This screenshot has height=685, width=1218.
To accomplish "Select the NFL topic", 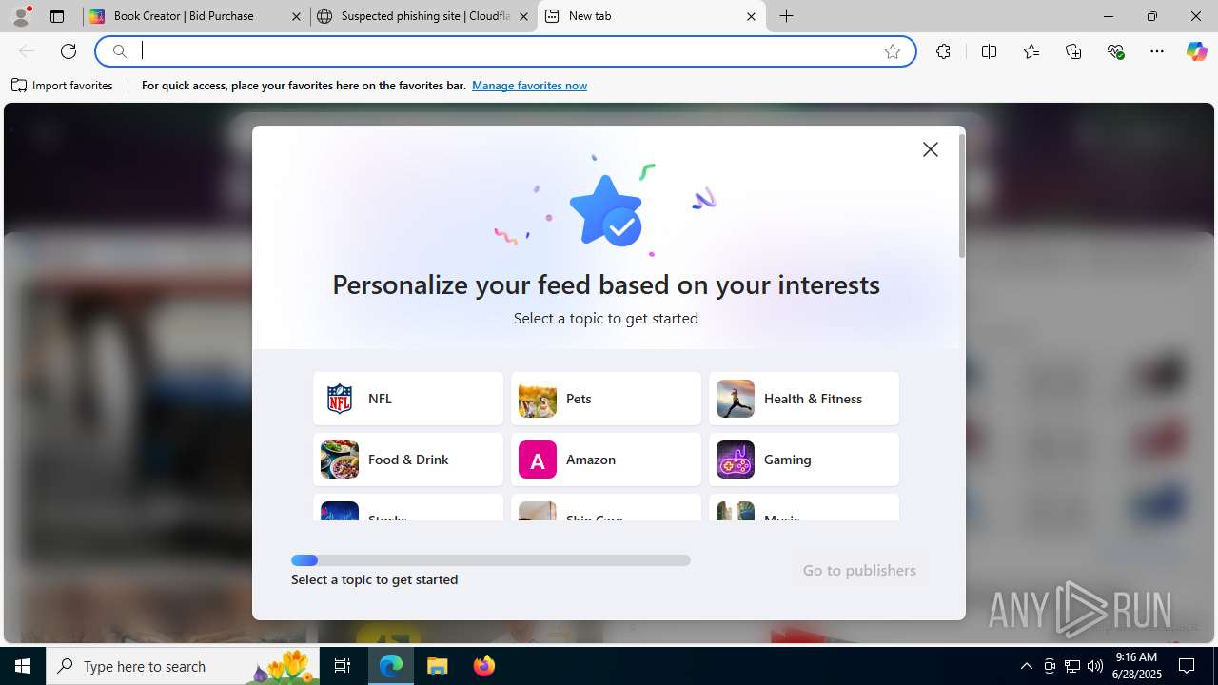I will [x=408, y=399].
